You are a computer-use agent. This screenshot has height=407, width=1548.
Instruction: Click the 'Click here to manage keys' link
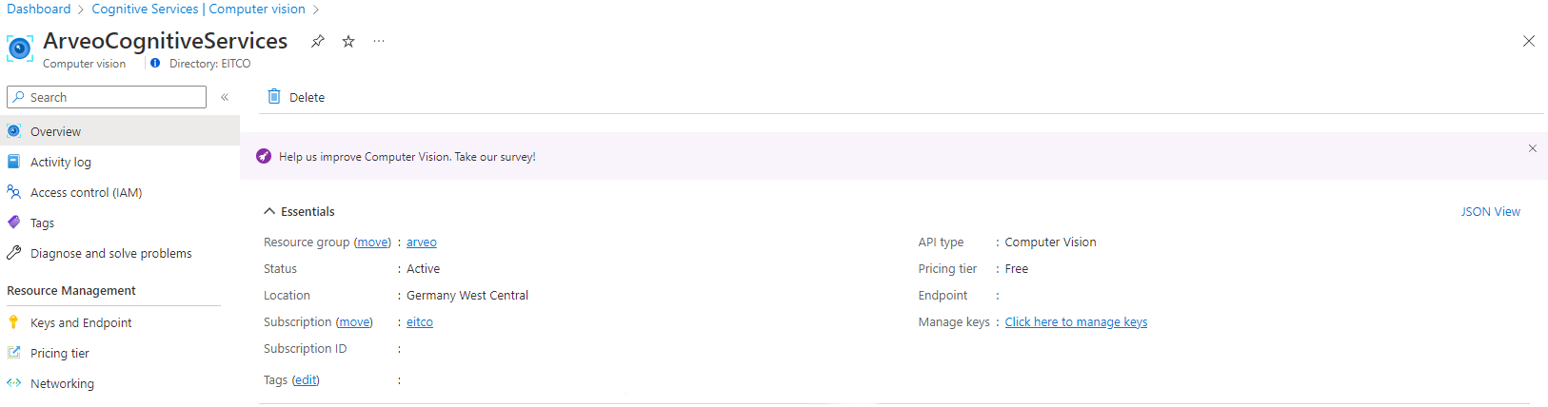pyautogui.click(x=1076, y=322)
